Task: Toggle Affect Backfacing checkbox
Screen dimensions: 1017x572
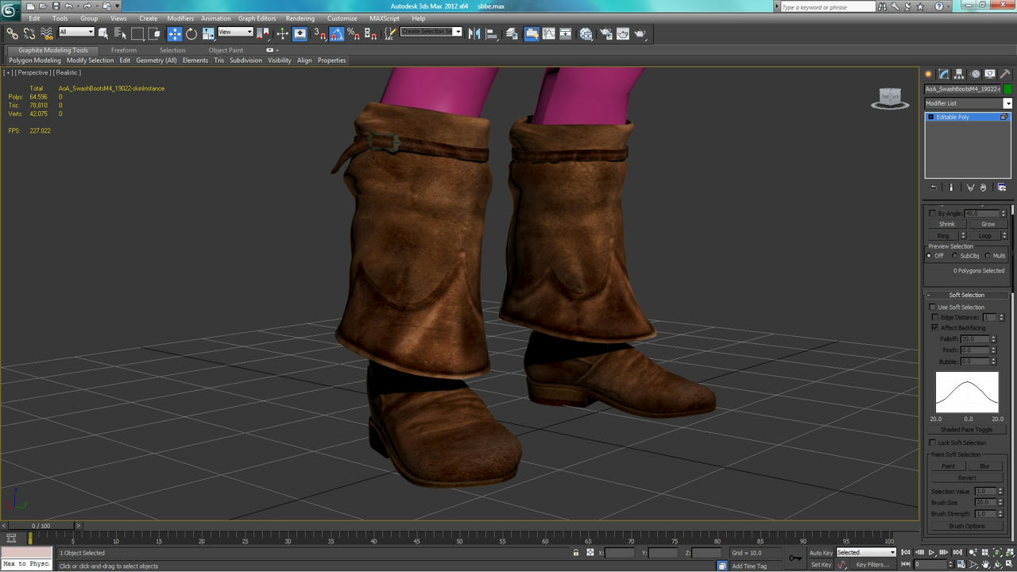Action: (x=936, y=328)
